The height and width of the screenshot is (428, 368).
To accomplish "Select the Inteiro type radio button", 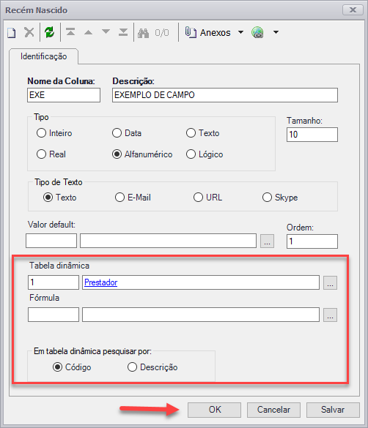I will pos(41,133).
